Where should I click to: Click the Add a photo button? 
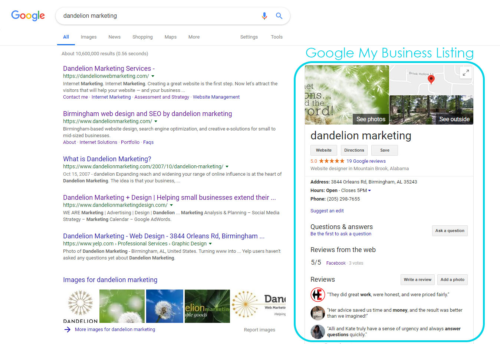(453, 279)
